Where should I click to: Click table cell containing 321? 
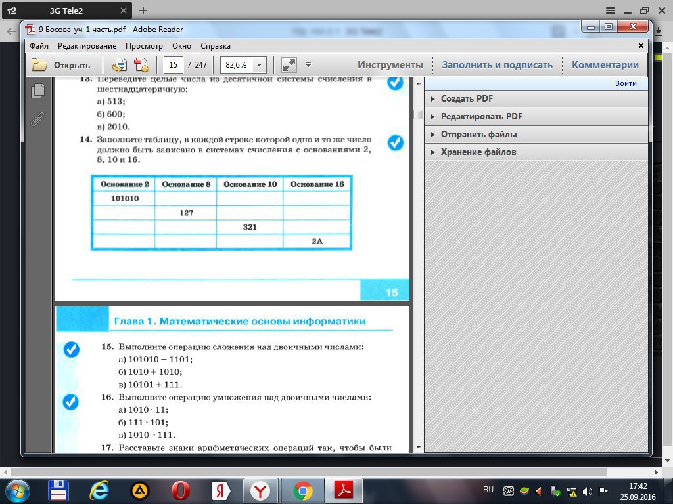coord(250,226)
